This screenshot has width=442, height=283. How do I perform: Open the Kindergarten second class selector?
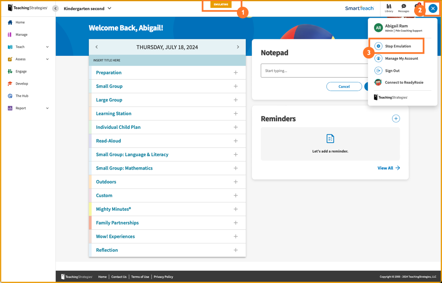pyautogui.click(x=85, y=8)
